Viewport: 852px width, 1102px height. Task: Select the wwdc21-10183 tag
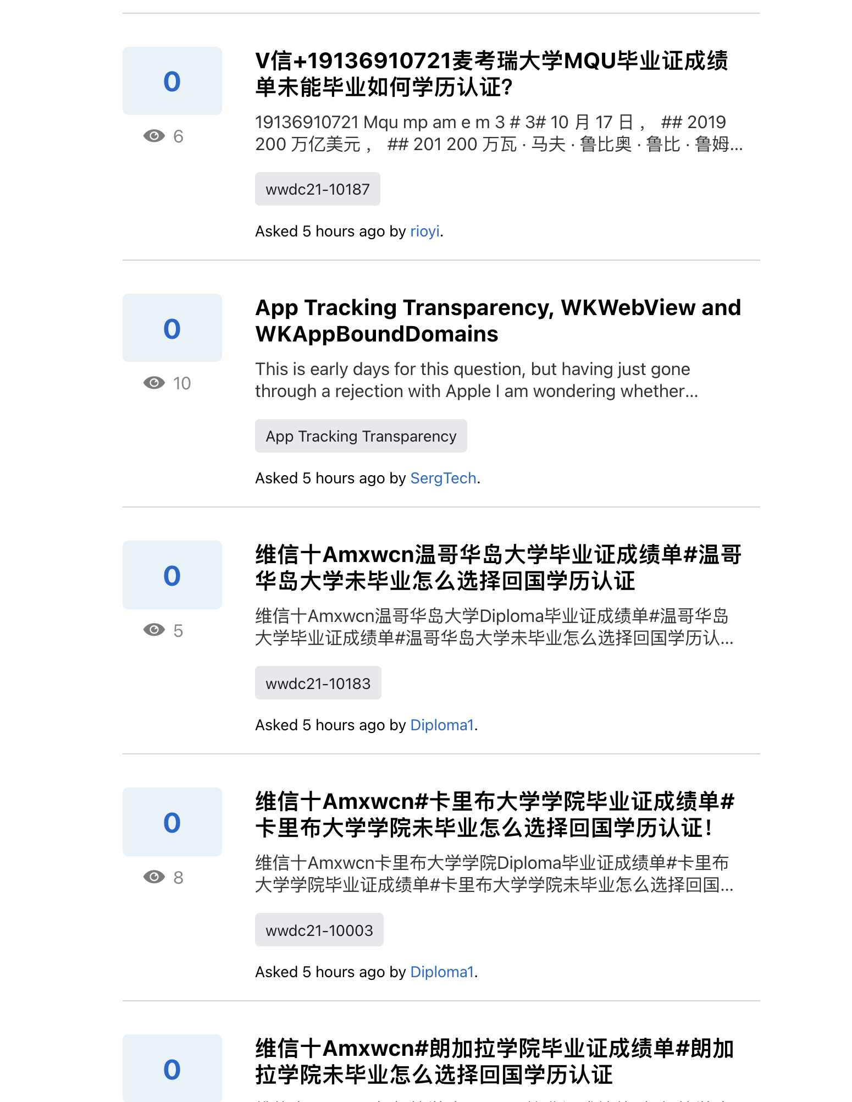(318, 683)
